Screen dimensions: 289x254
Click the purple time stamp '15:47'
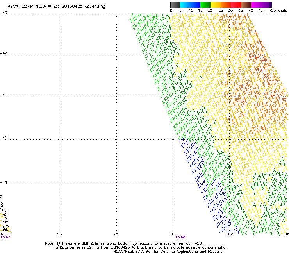coord(5,237)
